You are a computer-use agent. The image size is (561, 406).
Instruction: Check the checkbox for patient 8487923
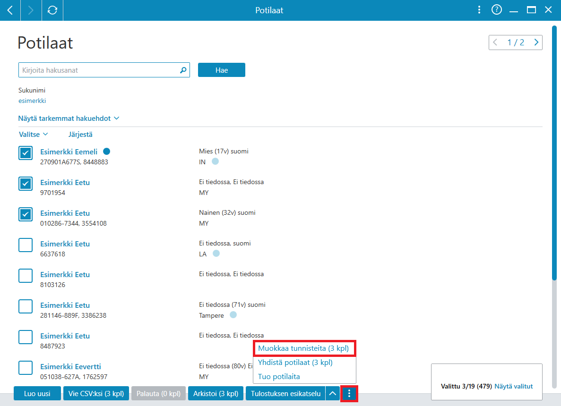point(26,338)
